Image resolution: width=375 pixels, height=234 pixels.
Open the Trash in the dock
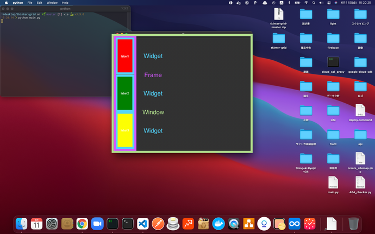[353, 223]
